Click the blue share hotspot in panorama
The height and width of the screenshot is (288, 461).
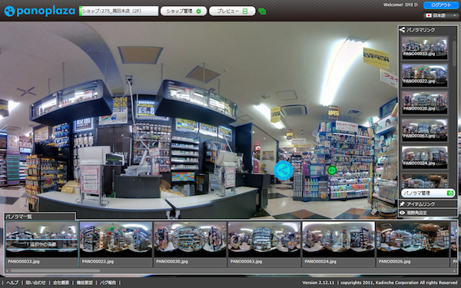(x=283, y=170)
